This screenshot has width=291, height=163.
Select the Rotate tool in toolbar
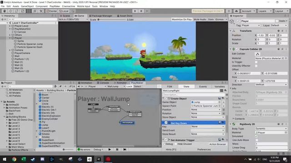pyautogui.click(x=16, y=11)
